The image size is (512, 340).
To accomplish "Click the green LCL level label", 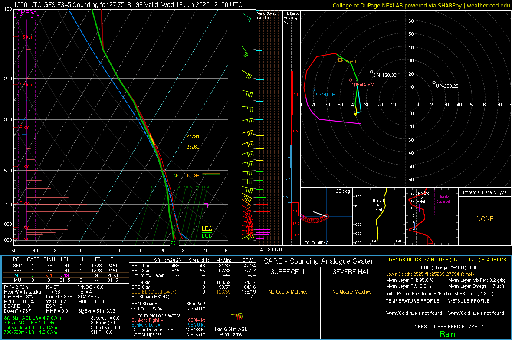I will tap(207, 235).
